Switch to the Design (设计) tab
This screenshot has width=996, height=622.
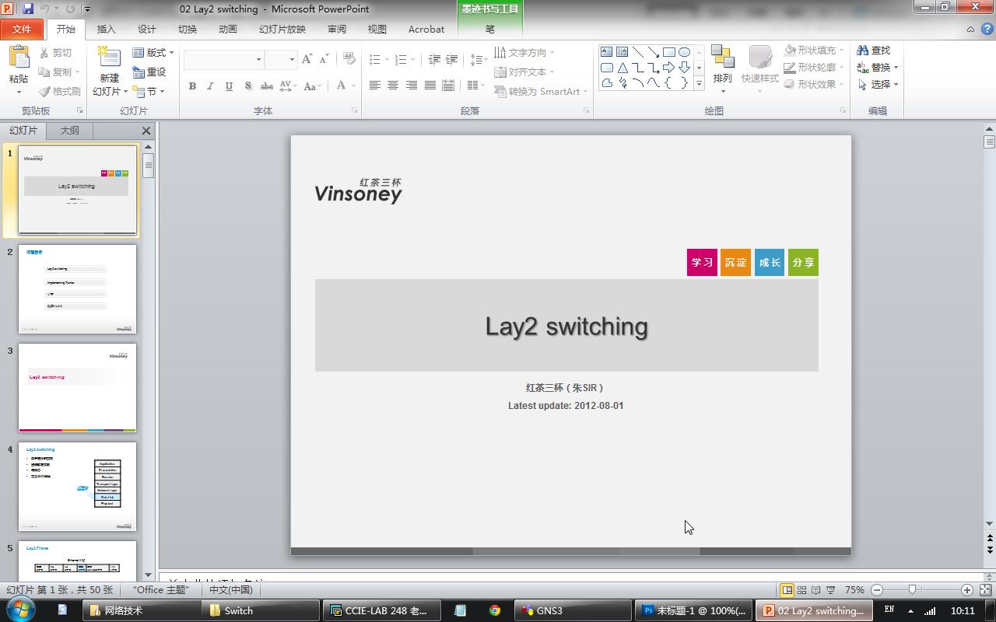(x=147, y=30)
